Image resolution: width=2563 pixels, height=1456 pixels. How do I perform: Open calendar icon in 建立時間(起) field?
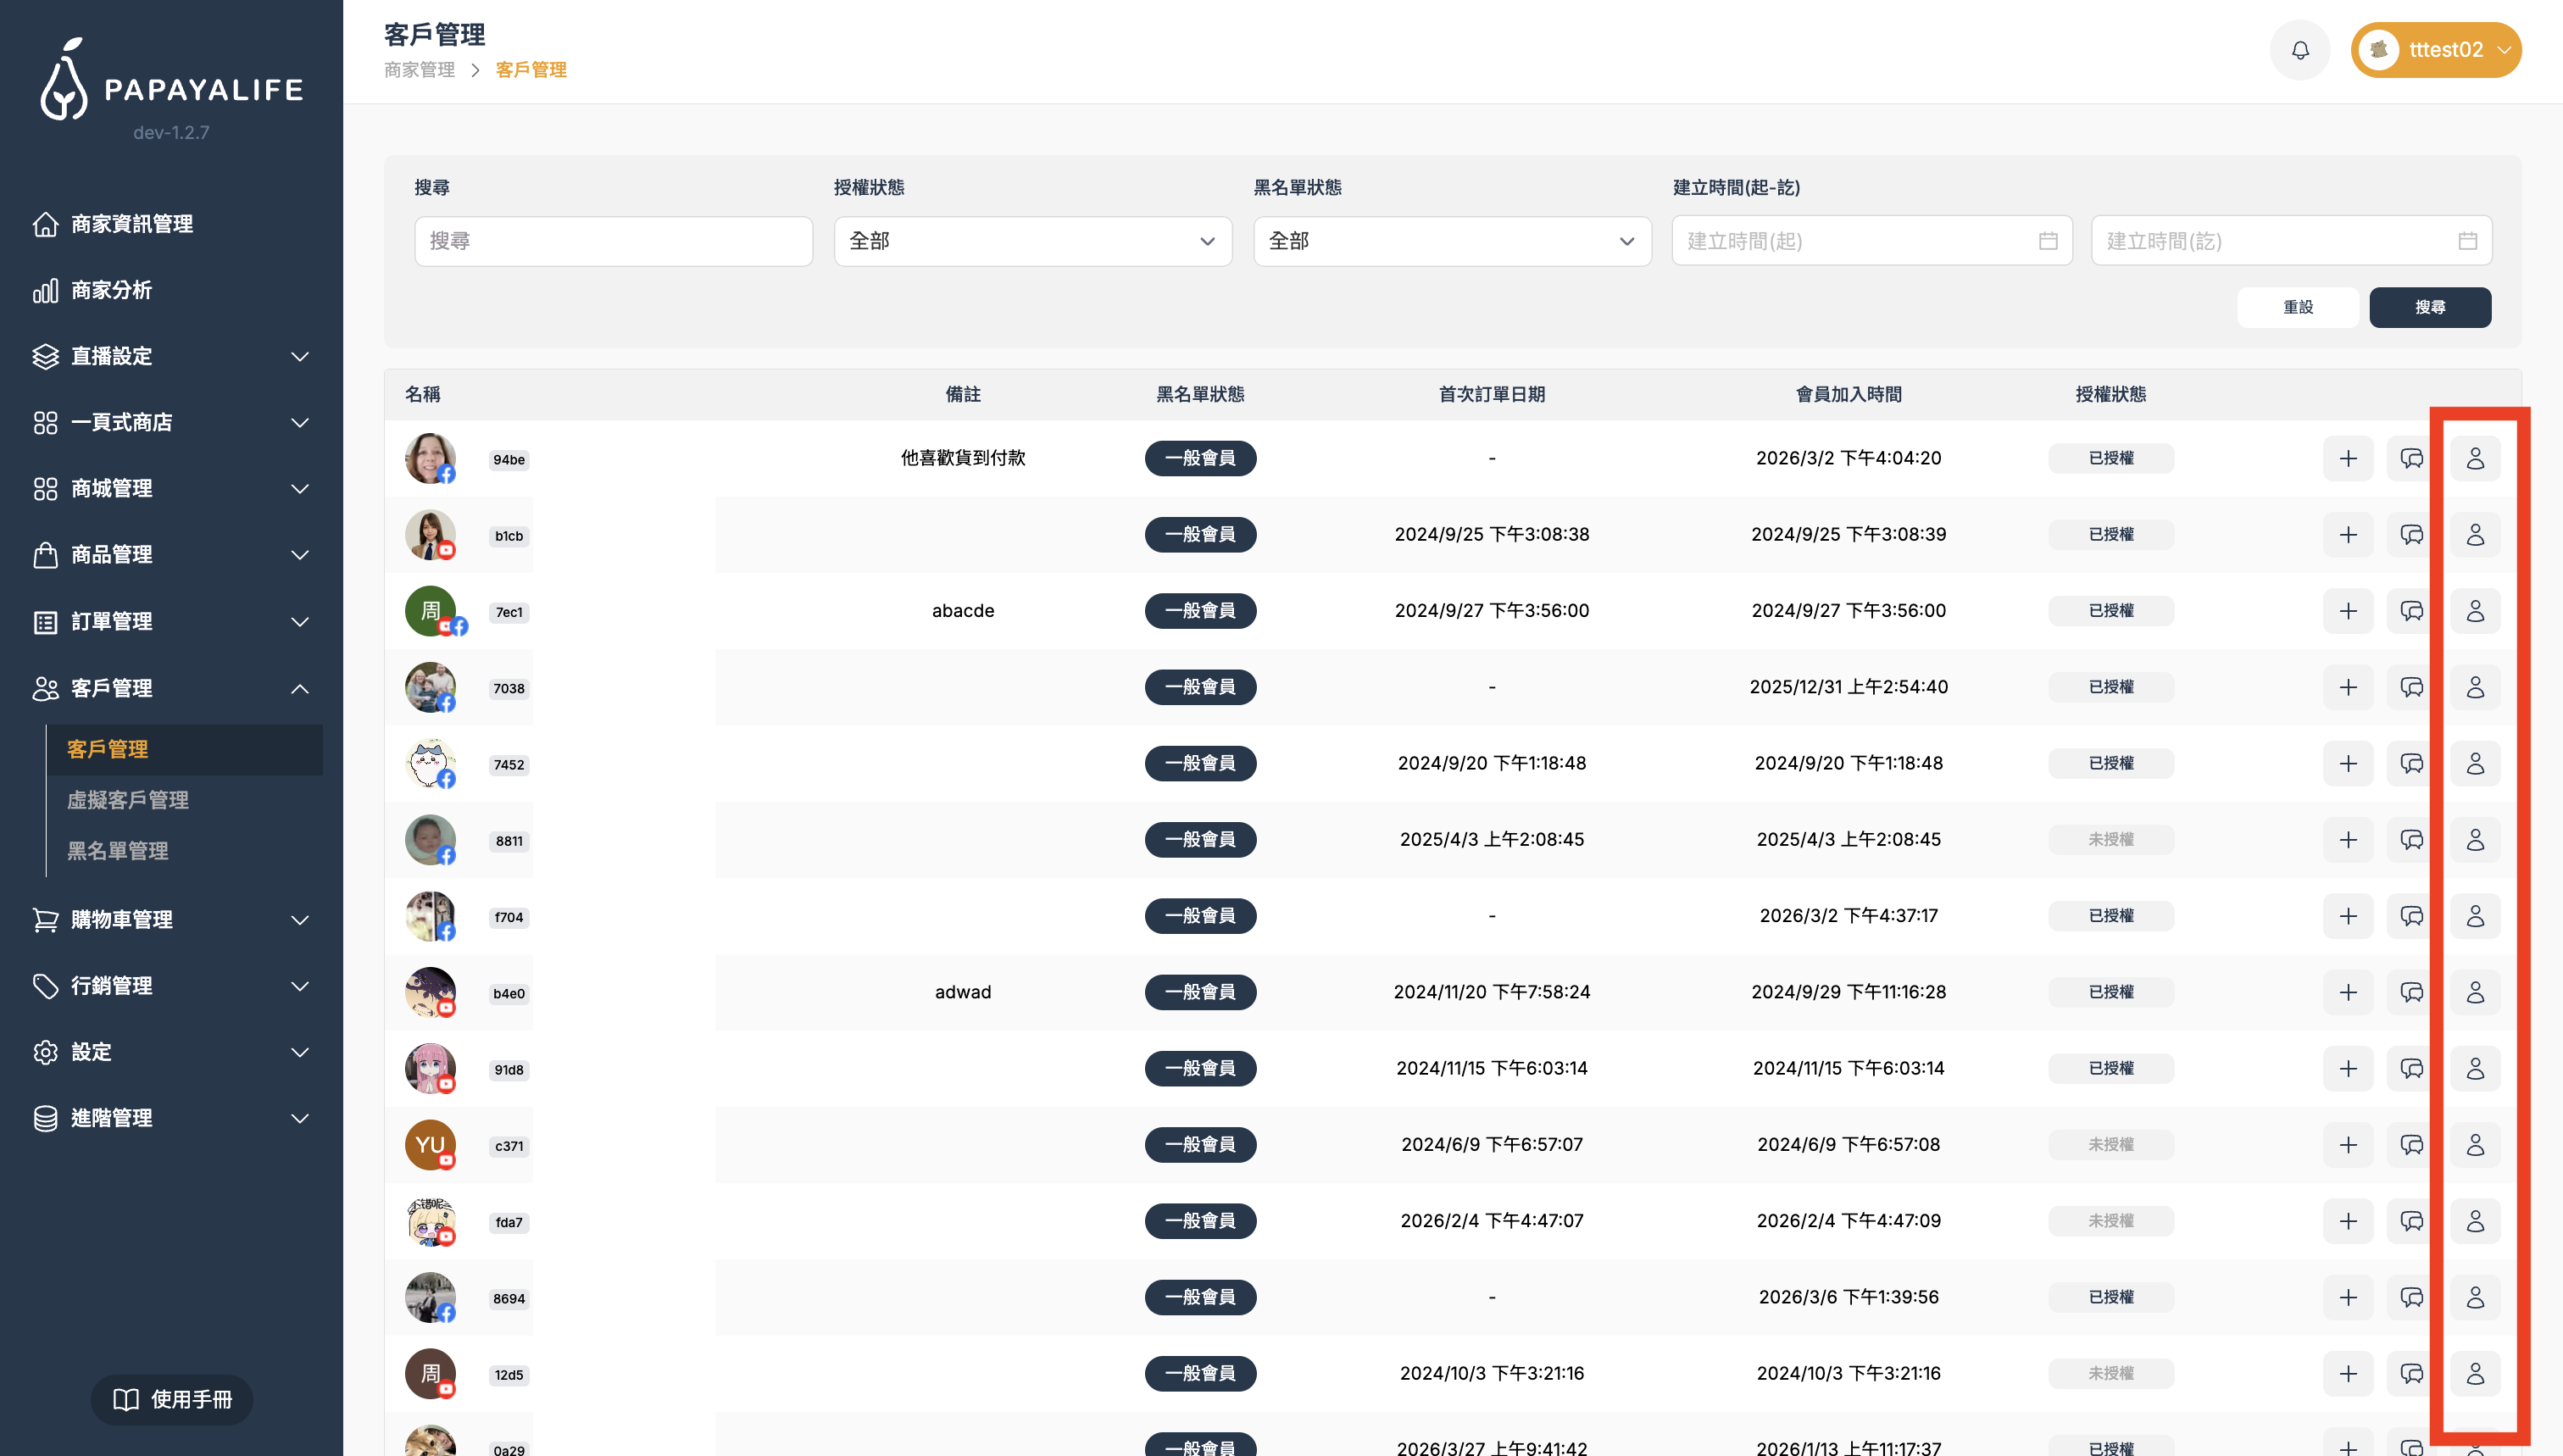coord(2047,241)
